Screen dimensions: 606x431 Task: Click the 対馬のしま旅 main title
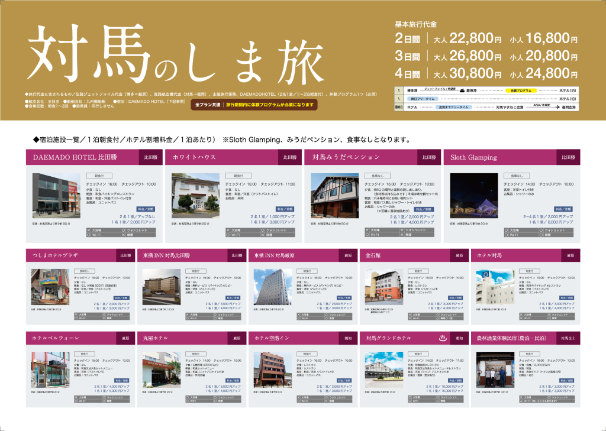(175, 56)
